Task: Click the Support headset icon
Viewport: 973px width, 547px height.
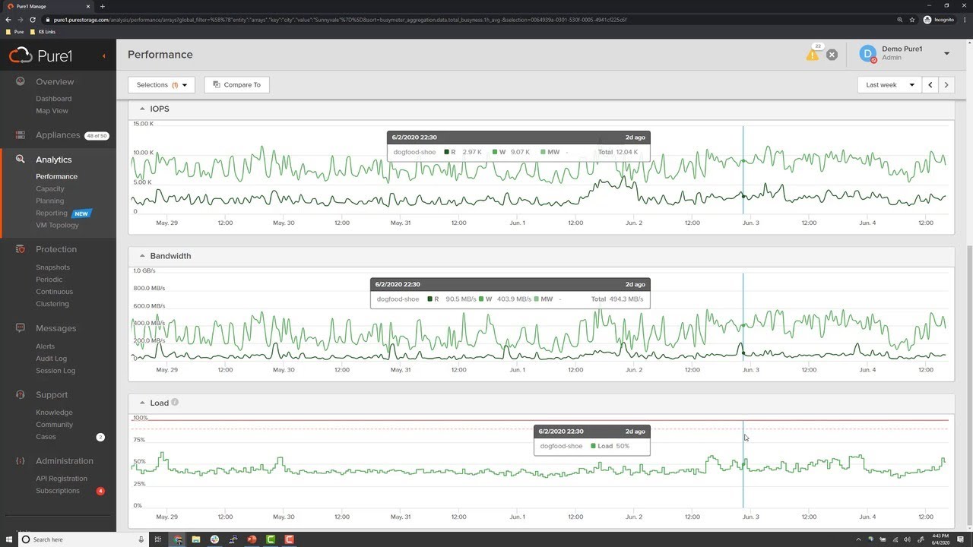Action: pyautogui.click(x=21, y=395)
